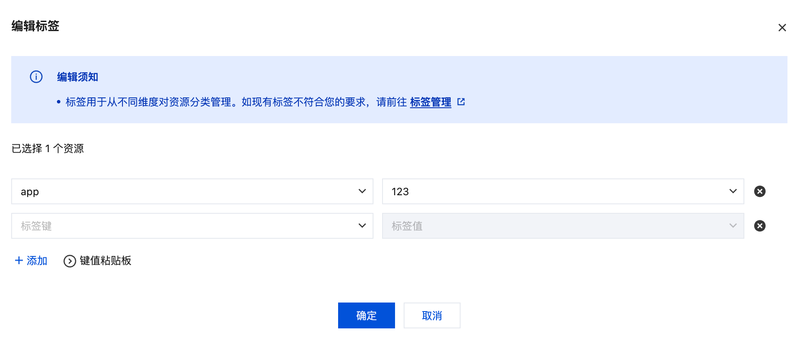
Task: Expand 键值粘贴板 with circled arrow icon
Action: pyautogui.click(x=70, y=261)
